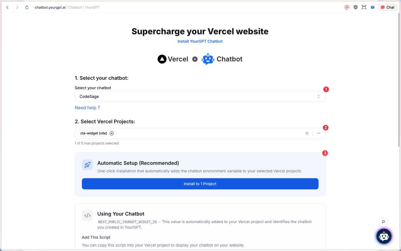Open the Chat side panel button
Image resolution: width=401 pixels, height=251 pixels.
pyautogui.click(x=388, y=8)
